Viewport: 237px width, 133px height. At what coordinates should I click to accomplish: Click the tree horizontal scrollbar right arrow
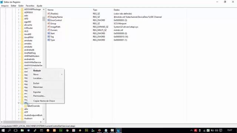tap(41, 122)
